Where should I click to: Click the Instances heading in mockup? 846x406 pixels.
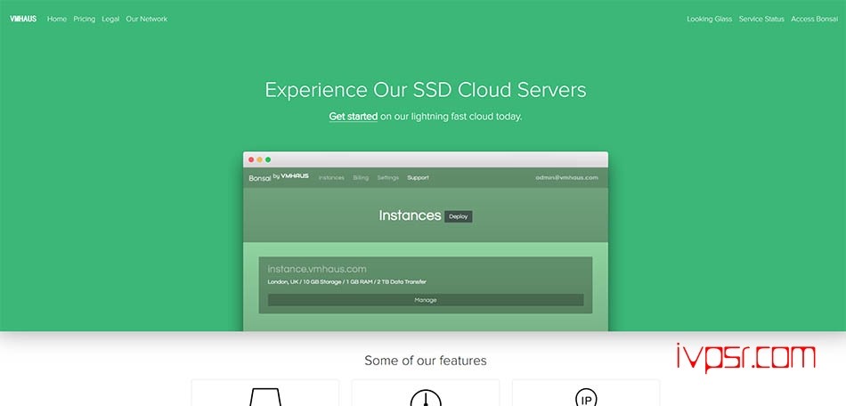(410, 215)
